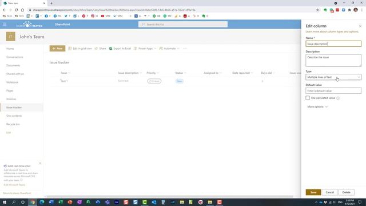Close the Edit column panel with X
The image size is (366, 206).
pyautogui.click(x=360, y=26)
